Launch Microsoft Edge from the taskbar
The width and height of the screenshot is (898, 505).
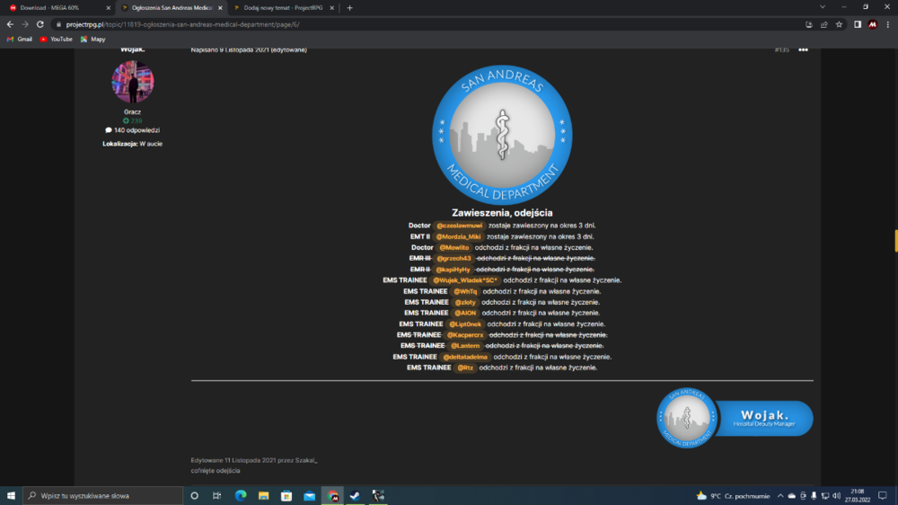[241, 495]
